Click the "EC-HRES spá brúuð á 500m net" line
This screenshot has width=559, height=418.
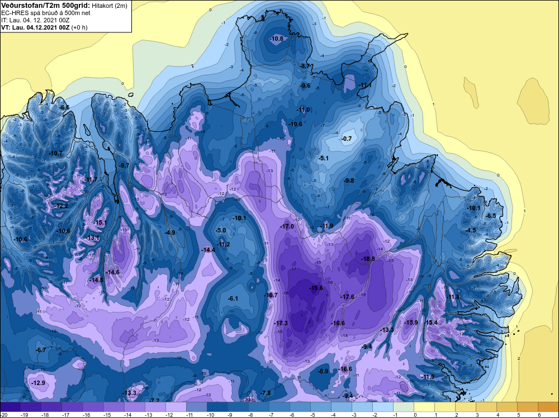point(46,13)
